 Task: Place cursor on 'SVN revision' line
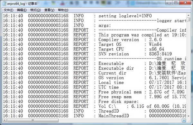pos(114,54)
